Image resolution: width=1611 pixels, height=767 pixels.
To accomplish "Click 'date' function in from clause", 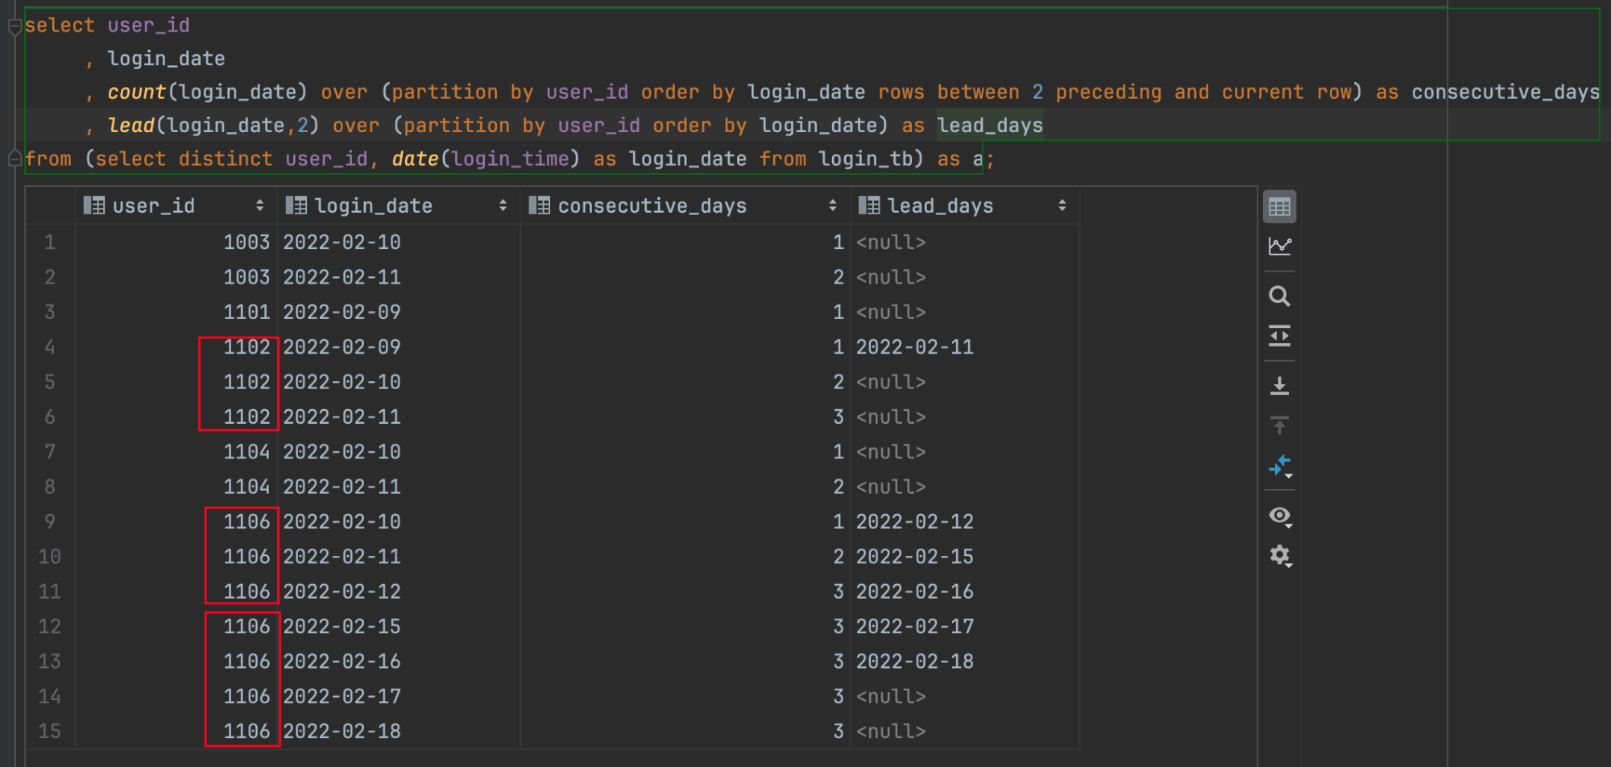I will pyautogui.click(x=415, y=159).
